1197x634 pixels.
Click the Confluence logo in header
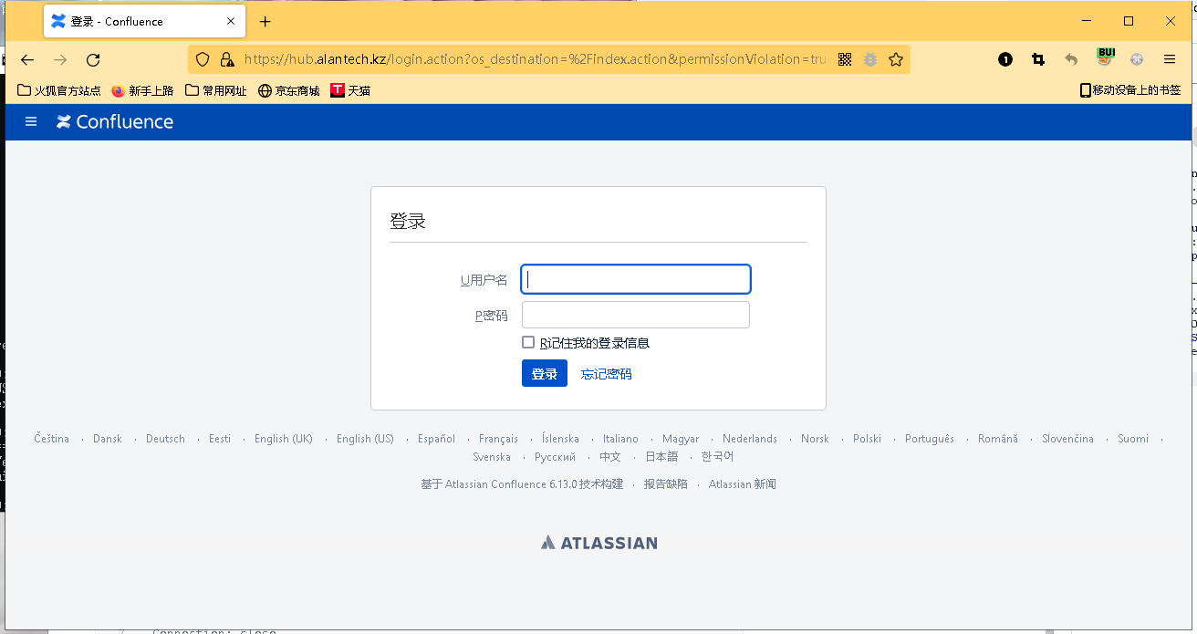click(x=115, y=121)
